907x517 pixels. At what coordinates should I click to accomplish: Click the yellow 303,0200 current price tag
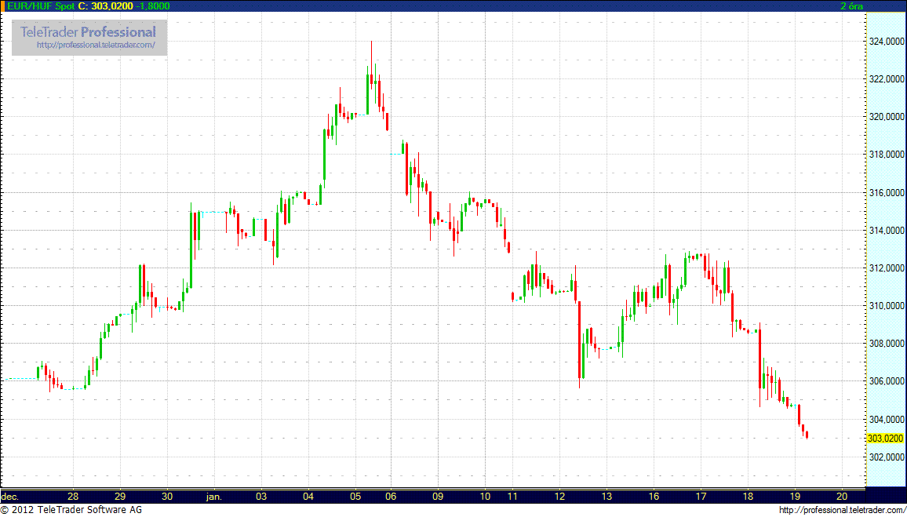[x=886, y=438]
